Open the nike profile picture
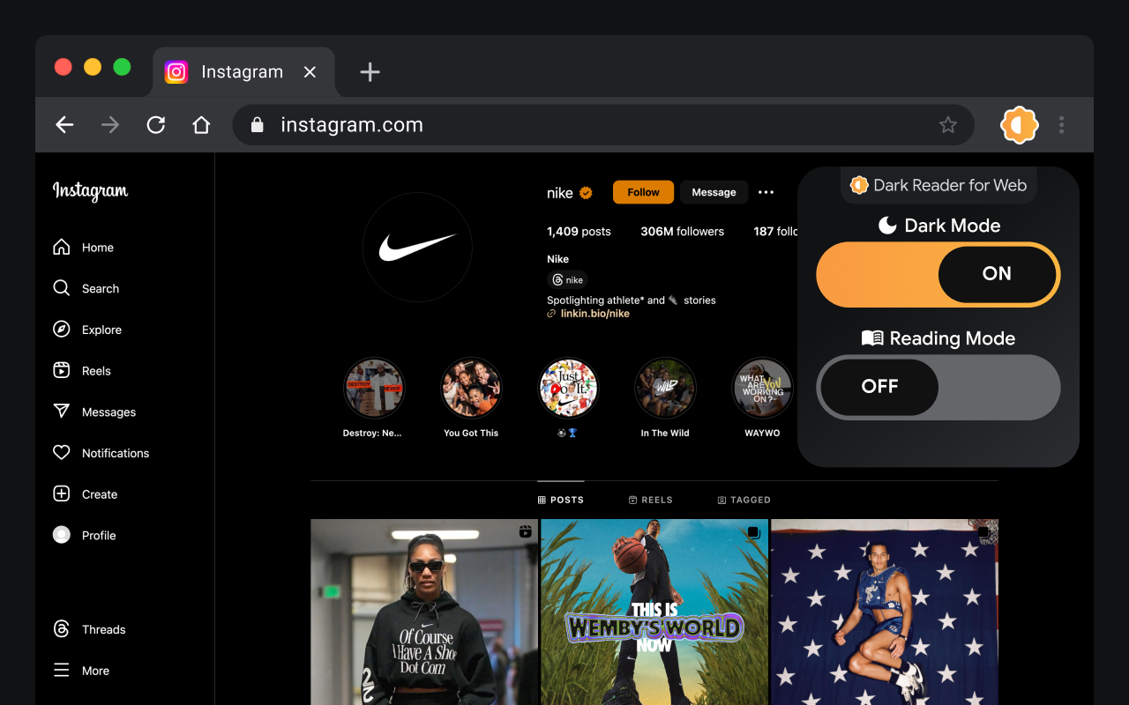 (417, 248)
